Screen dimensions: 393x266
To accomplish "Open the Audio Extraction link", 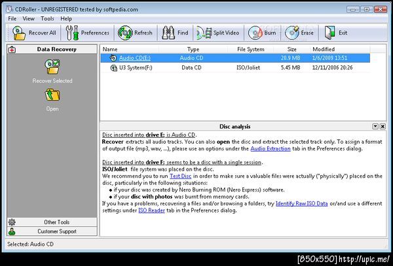I will (271, 149).
